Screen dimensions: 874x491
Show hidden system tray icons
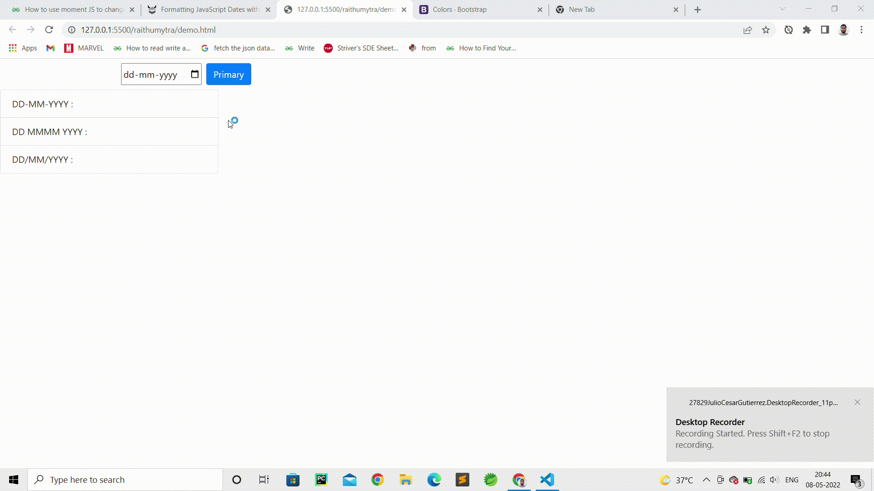pos(706,480)
